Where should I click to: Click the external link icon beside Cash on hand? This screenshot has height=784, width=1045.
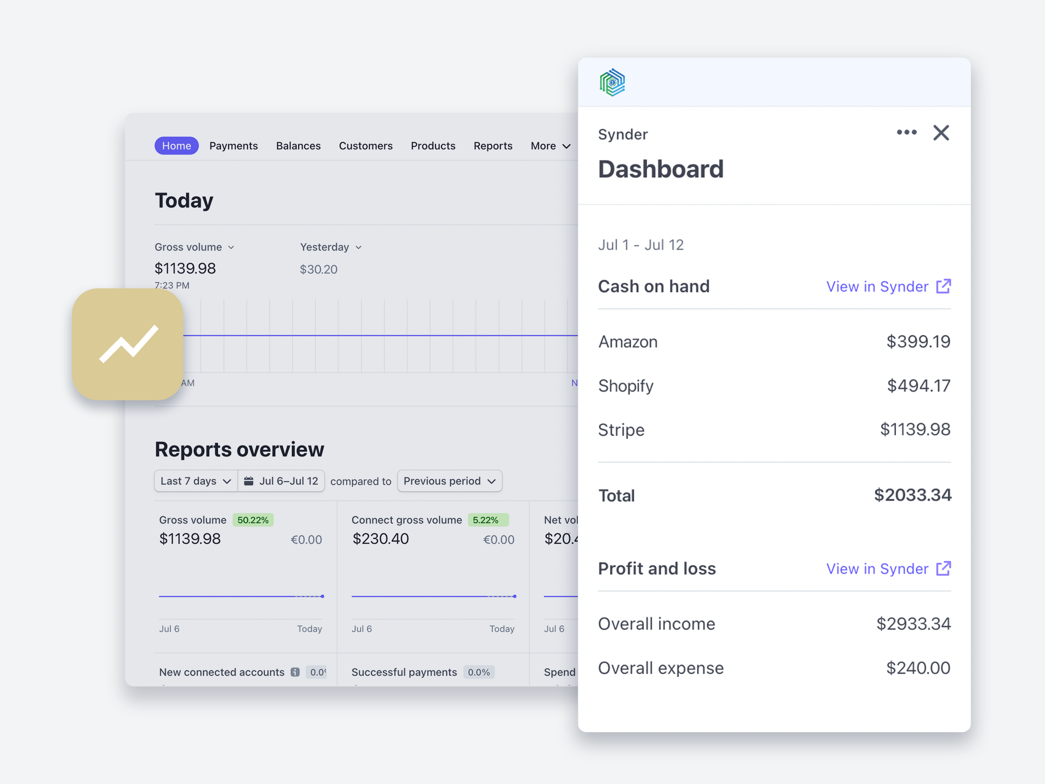pos(944,287)
